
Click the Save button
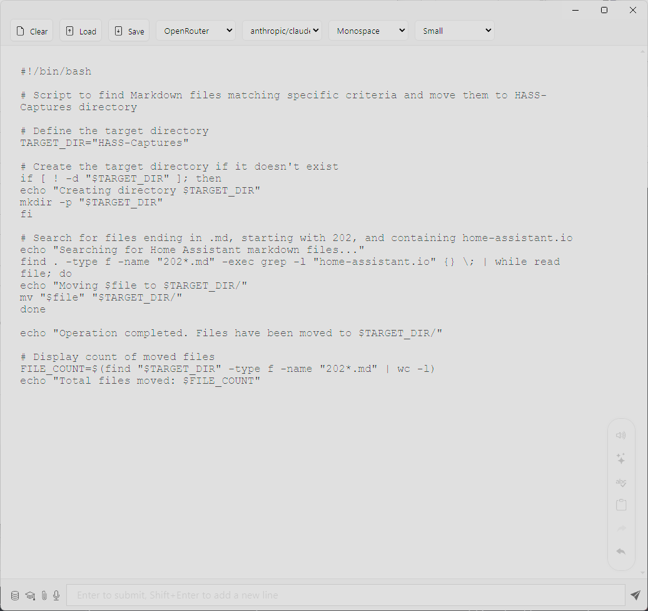click(129, 31)
